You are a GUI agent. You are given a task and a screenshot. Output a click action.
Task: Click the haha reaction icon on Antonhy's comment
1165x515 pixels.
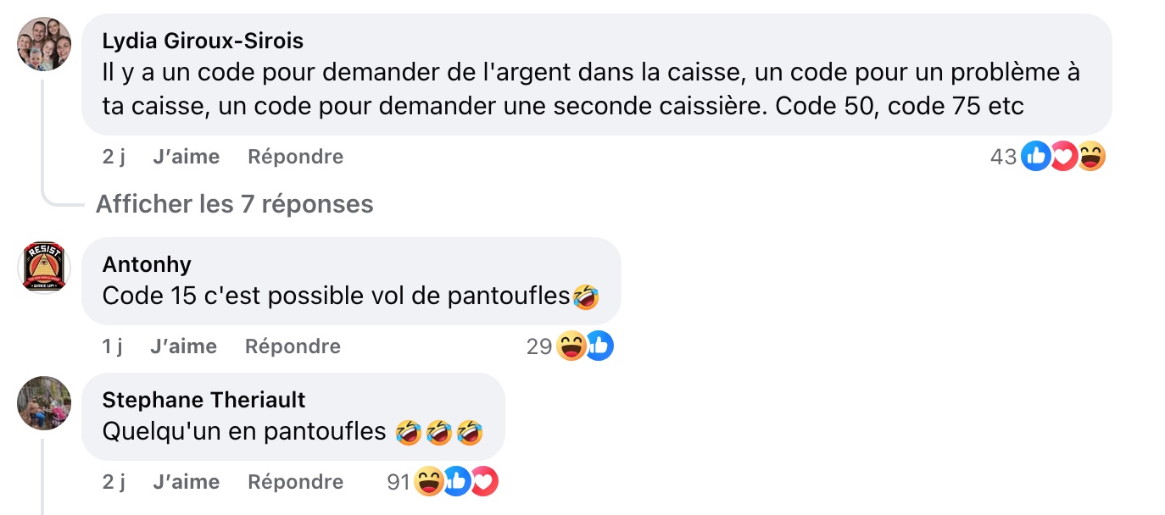(571, 346)
